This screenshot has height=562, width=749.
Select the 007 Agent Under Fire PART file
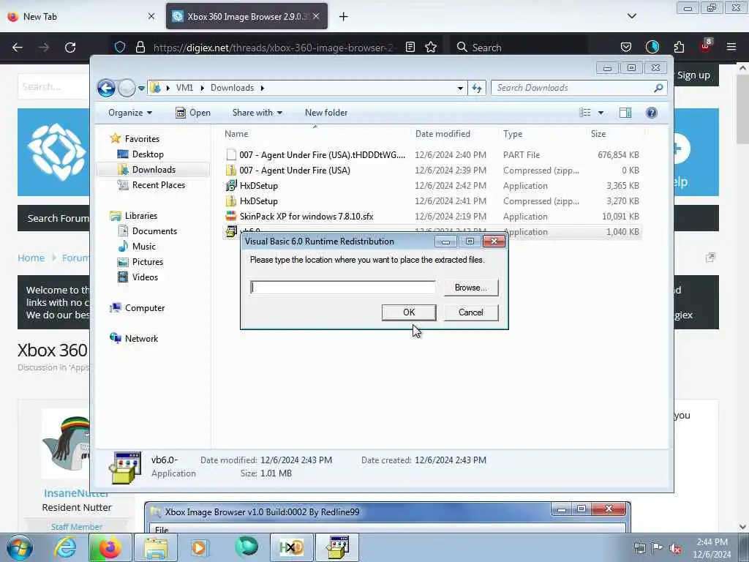(432, 155)
